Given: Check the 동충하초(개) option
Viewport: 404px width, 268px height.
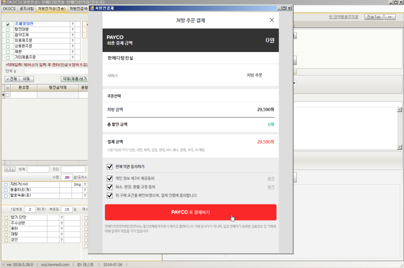Looking at the screenshot, I should coord(6,190).
